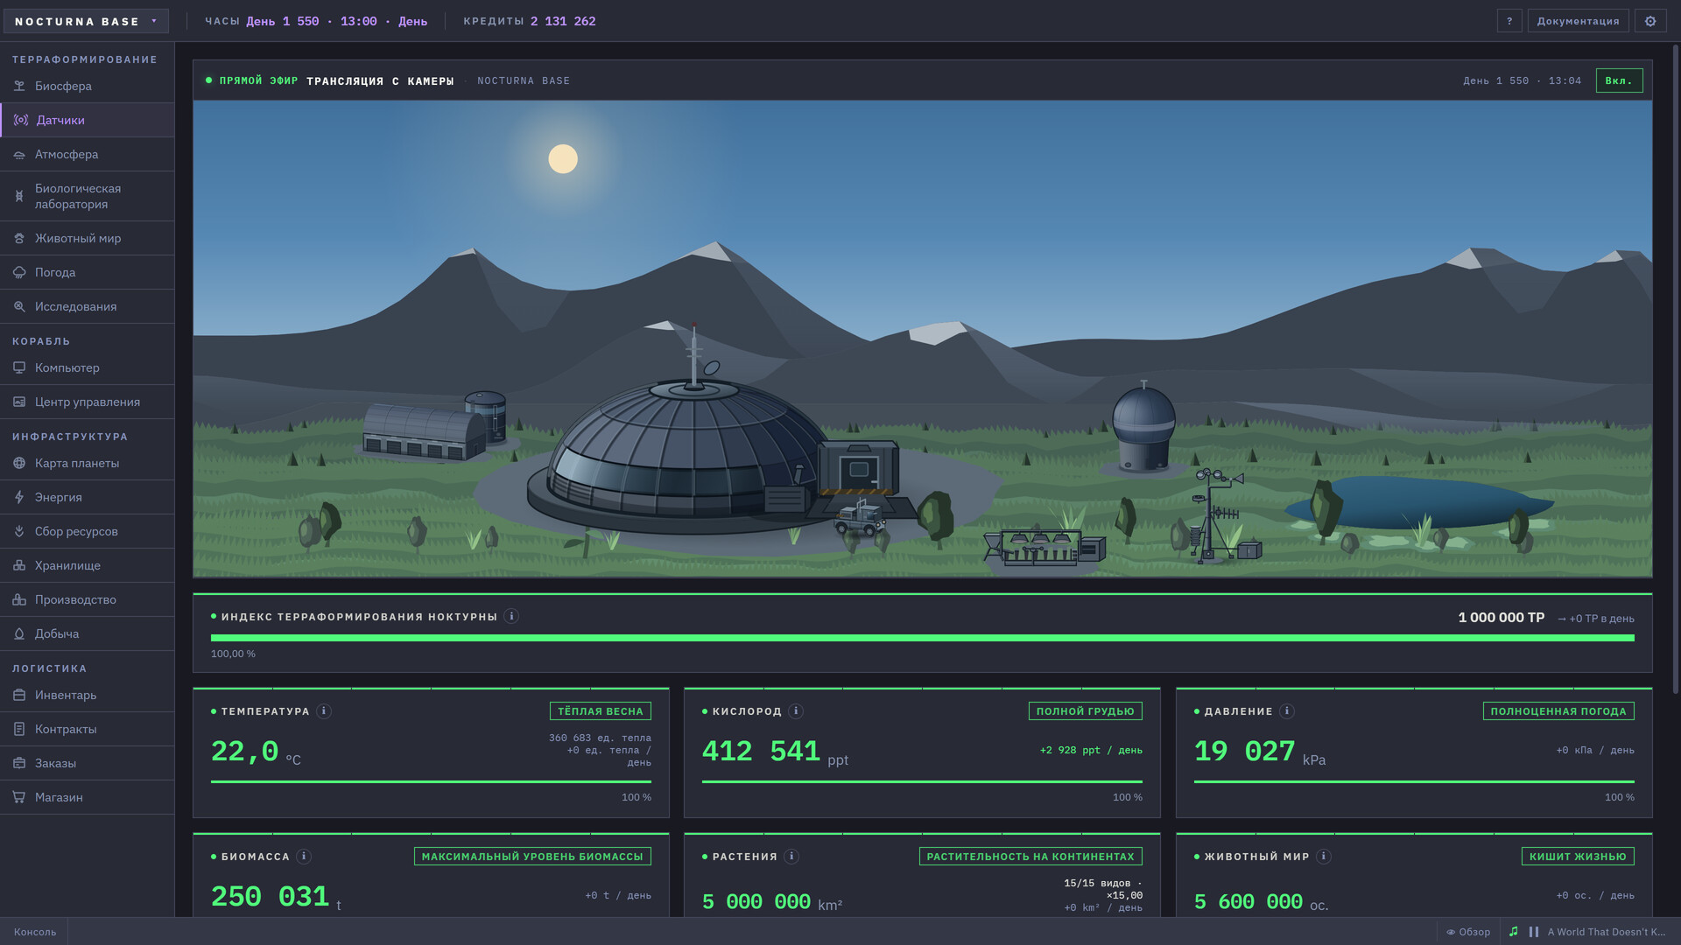Open the Консоль button
The image size is (1681, 945).
tap(35, 932)
